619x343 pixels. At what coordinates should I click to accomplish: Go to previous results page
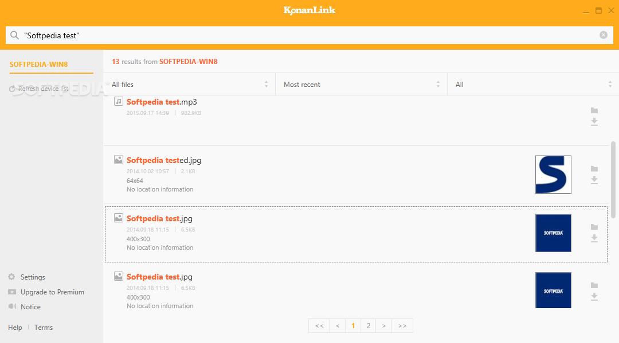click(x=338, y=326)
